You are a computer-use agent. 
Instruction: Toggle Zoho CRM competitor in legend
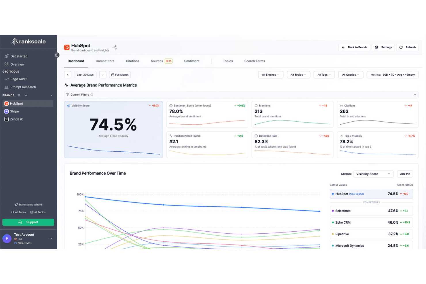[x=371, y=222]
